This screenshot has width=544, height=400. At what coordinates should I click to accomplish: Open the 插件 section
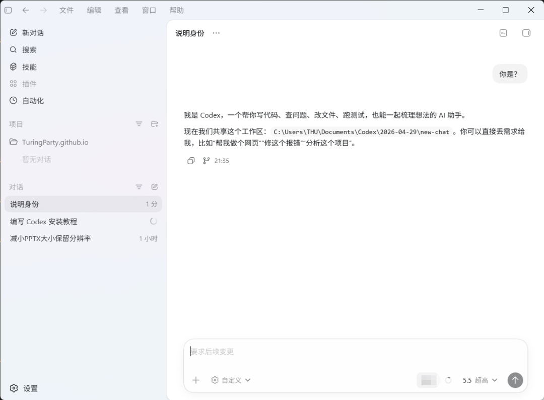pyautogui.click(x=83, y=84)
